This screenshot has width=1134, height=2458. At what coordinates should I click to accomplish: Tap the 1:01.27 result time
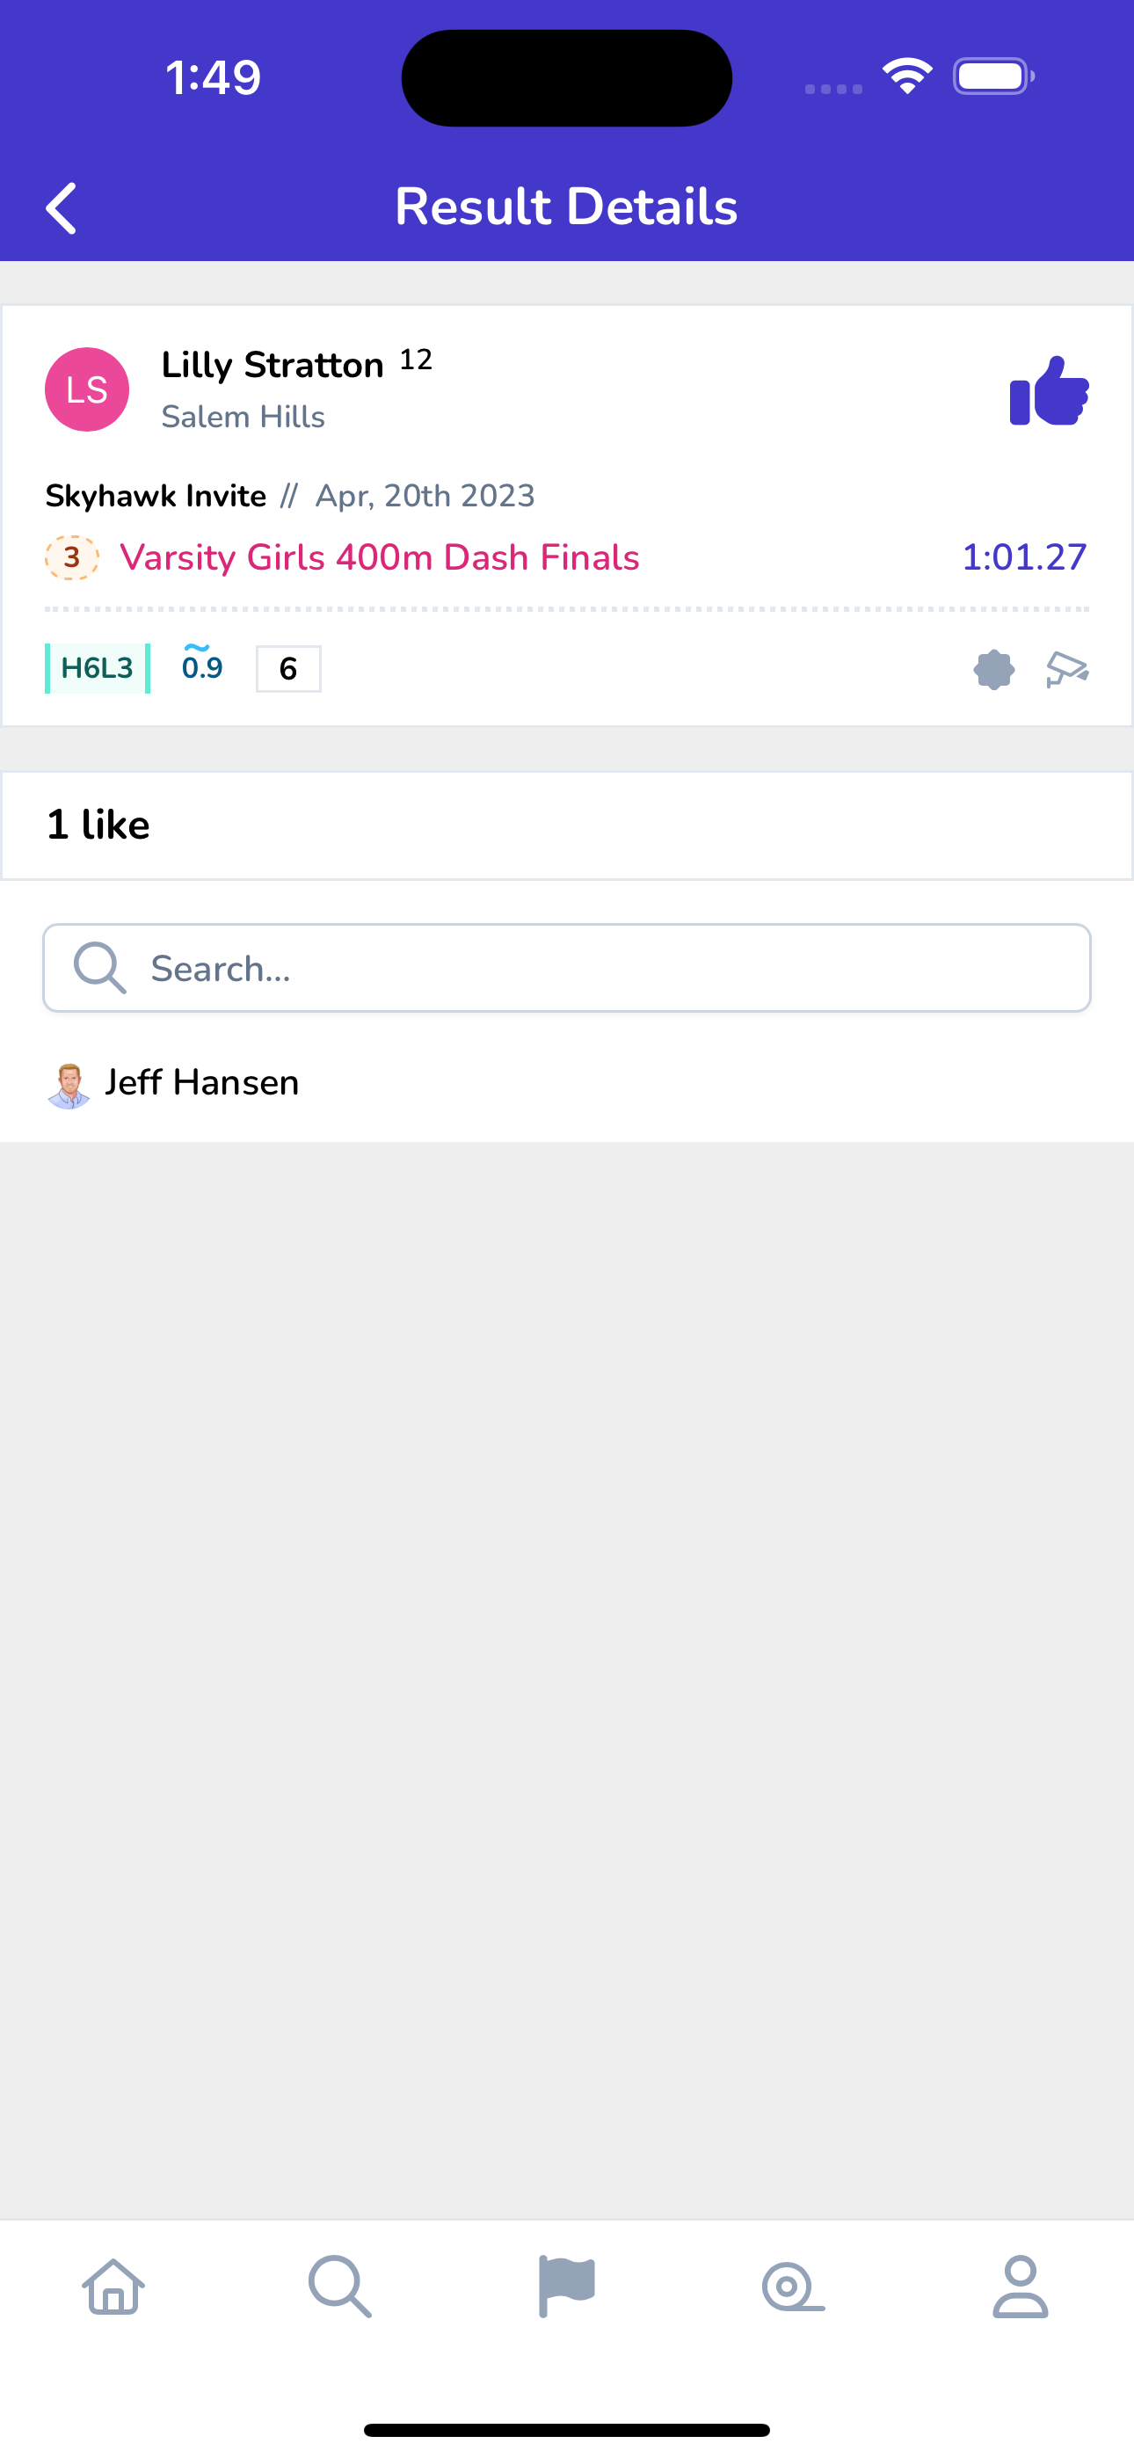tap(1024, 557)
